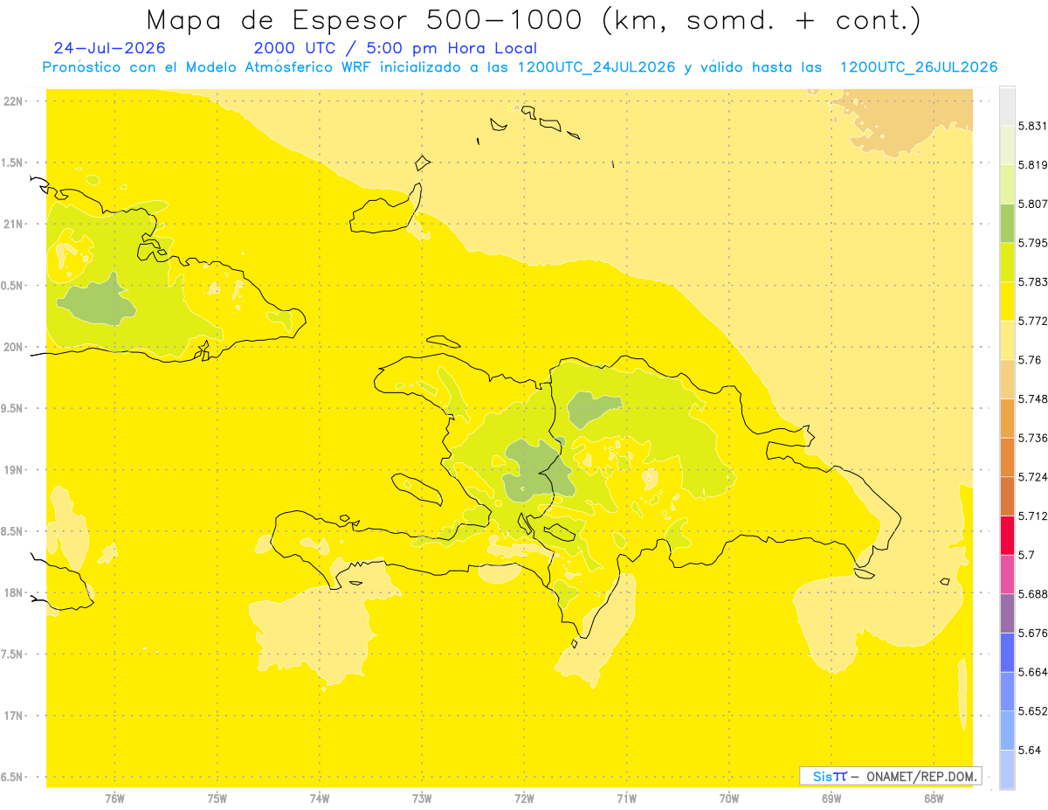Screen dimensions: 1048x810
Task: Click the 'SisTT - ONAMET/REP.DOM.' credit label
Action: coord(891,776)
